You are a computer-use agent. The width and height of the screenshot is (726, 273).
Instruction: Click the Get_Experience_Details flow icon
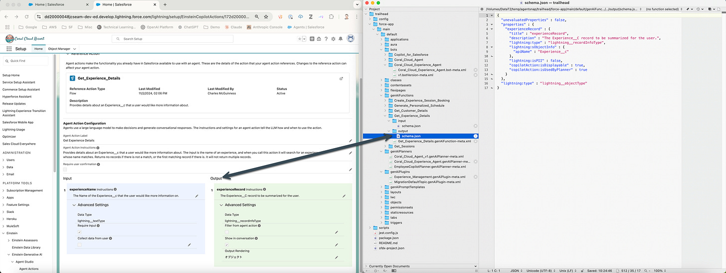72,79
